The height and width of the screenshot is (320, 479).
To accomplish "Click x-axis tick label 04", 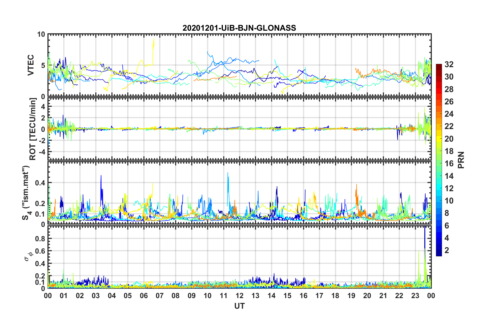I will coord(112,296).
